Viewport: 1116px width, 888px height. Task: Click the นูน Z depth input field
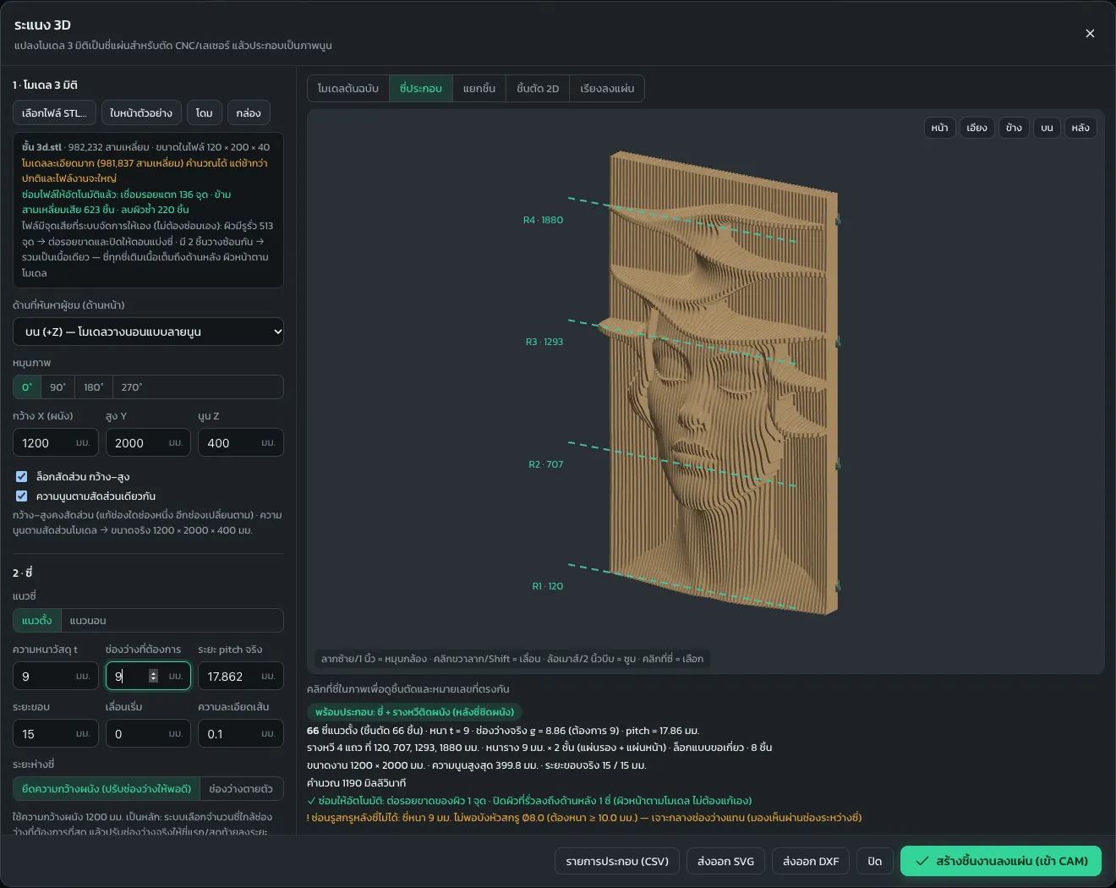[x=241, y=443]
